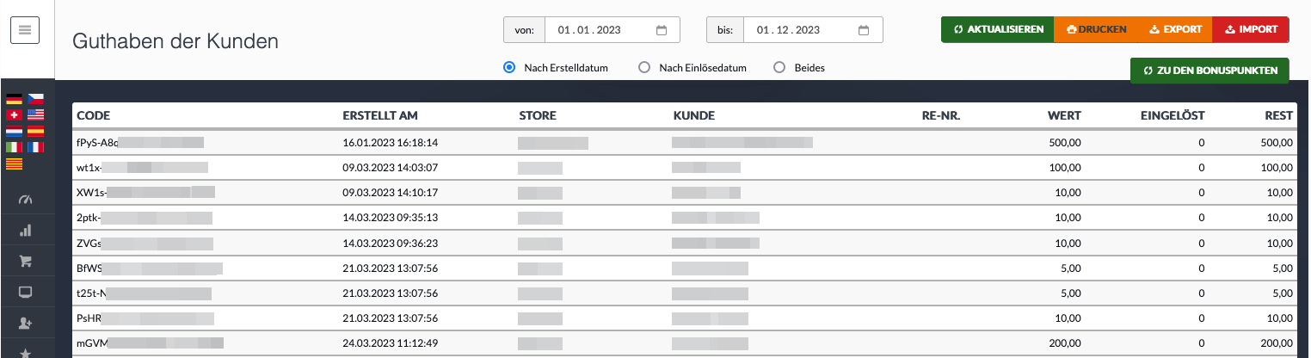Open the hamburger menu button
This screenshot has height=358, width=1311.
(x=25, y=30)
